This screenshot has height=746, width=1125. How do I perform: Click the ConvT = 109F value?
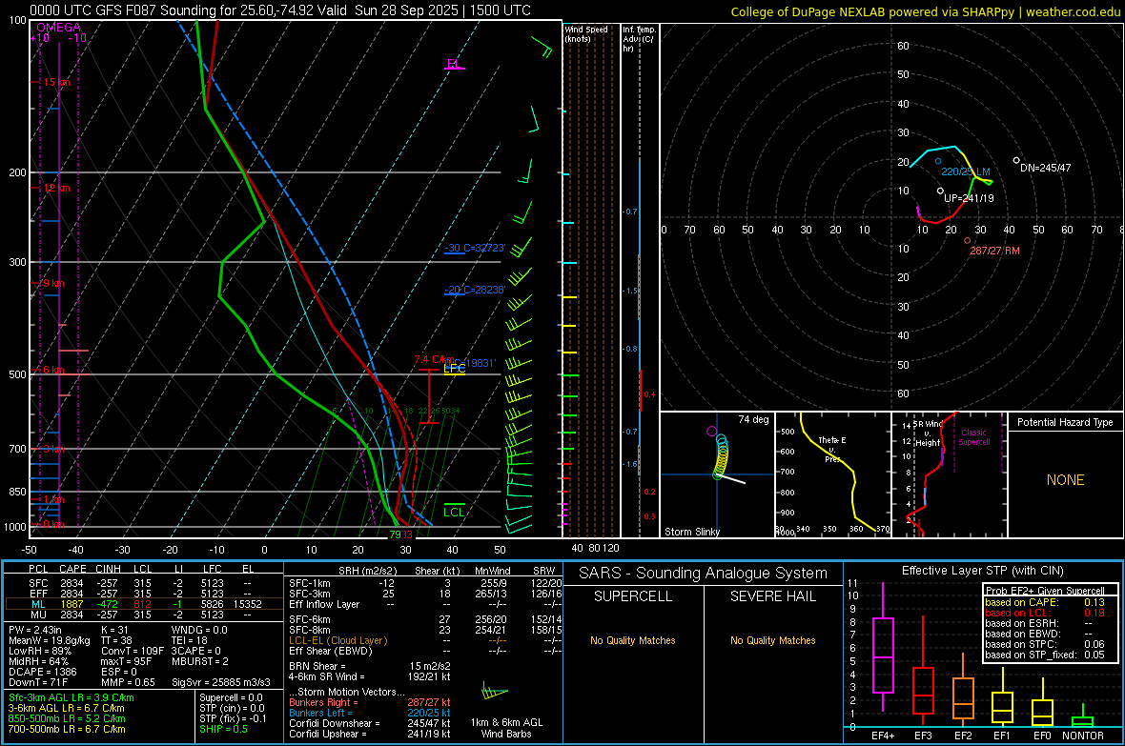[x=133, y=651]
